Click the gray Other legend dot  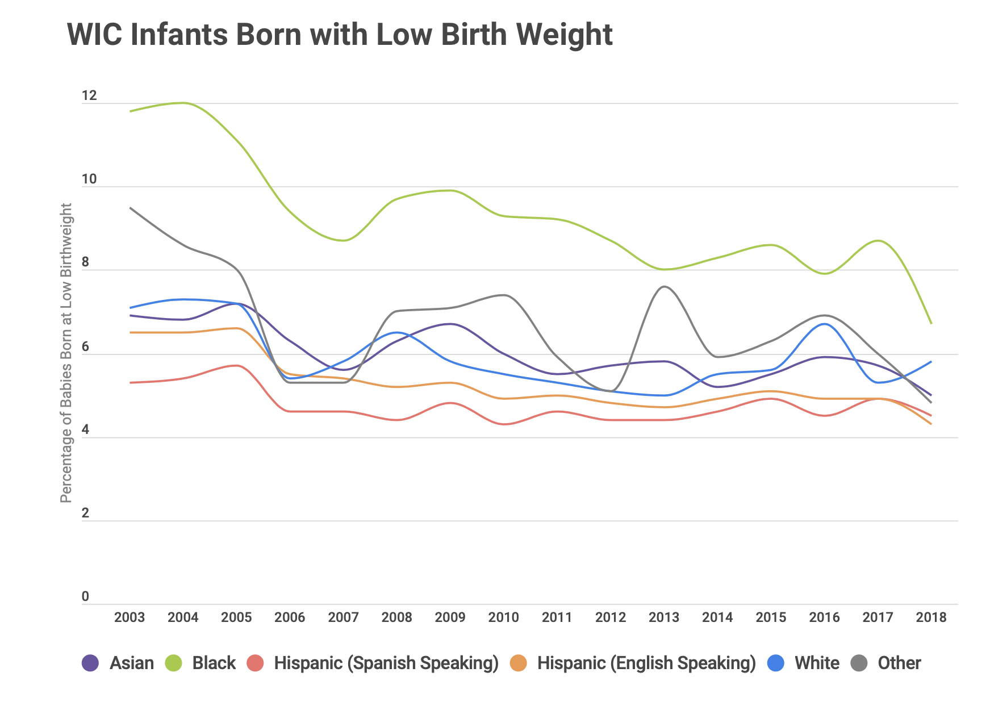pos(859,663)
